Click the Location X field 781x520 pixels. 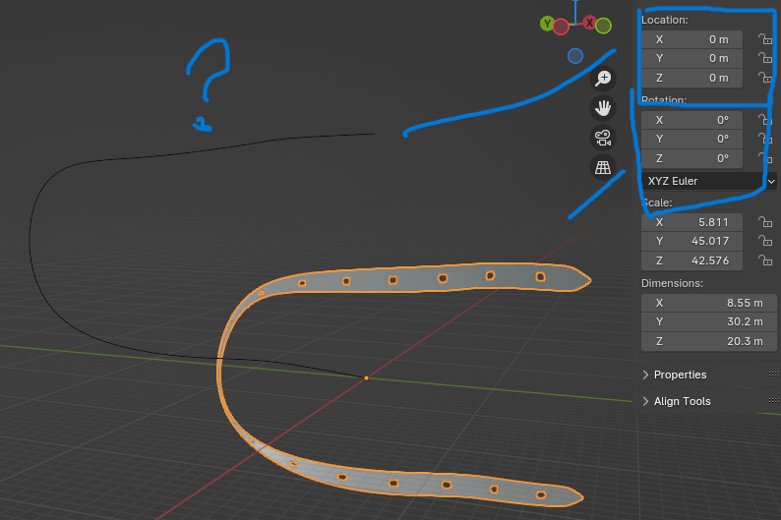tap(691, 39)
